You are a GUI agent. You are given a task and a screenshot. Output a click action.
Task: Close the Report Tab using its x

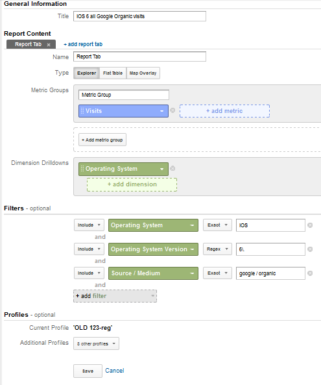(49, 45)
